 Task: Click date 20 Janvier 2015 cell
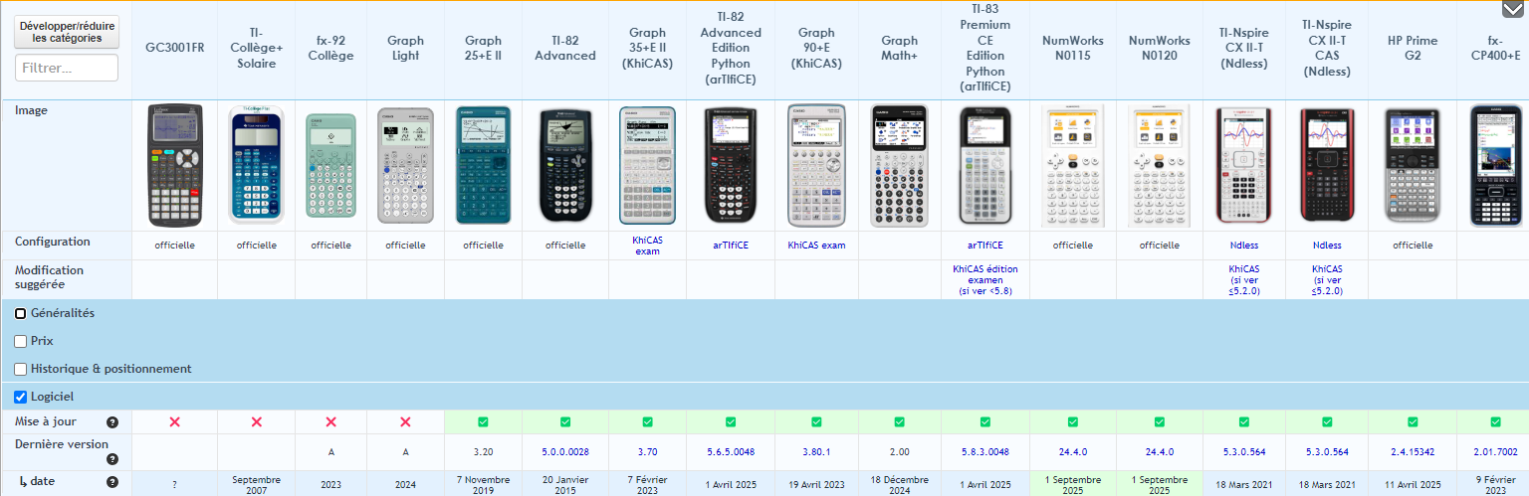pos(565,484)
